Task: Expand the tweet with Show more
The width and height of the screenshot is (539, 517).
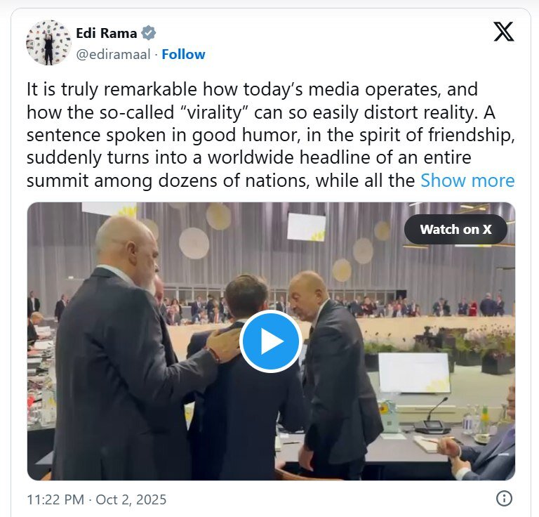Action: [467, 181]
